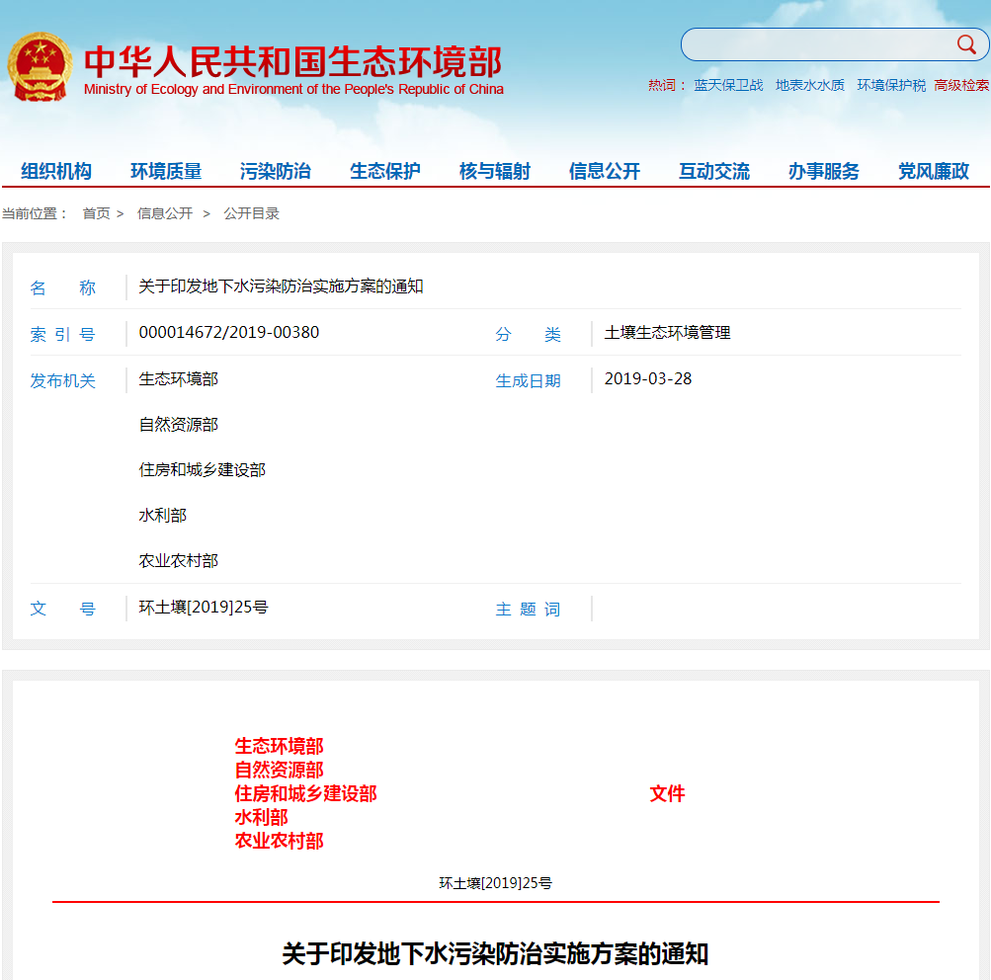Go to 首页 via the breadcrumb
Screen dimensions: 991x980
pos(96,213)
